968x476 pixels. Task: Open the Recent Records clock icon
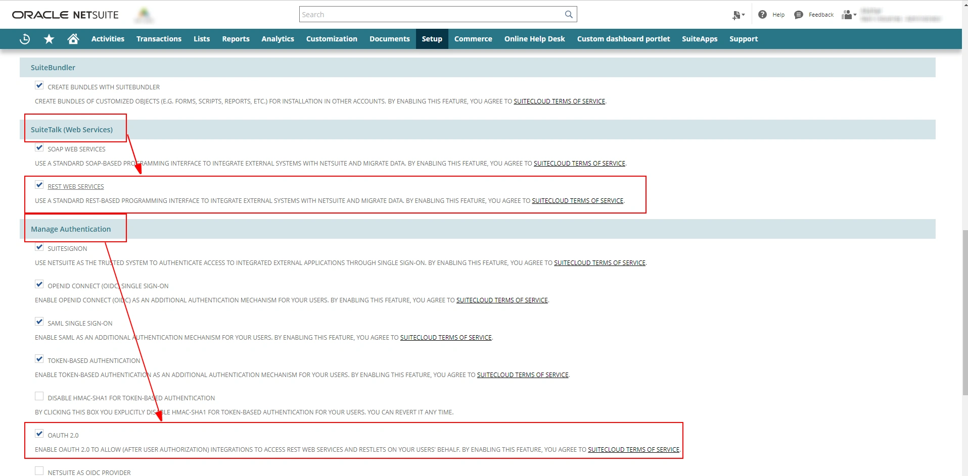(x=25, y=39)
